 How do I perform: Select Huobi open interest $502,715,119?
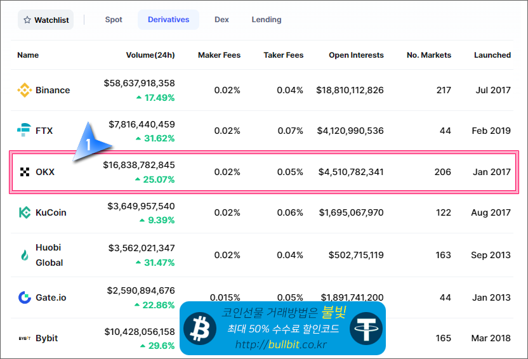[356, 255]
